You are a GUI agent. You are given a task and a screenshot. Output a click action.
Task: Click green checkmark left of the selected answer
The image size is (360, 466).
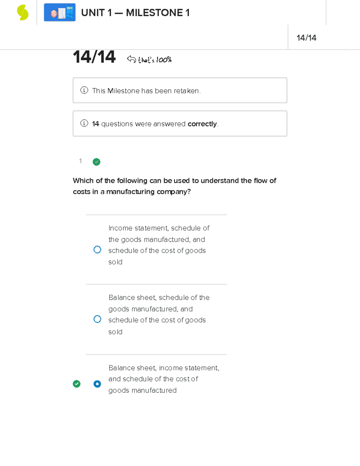coord(77,384)
